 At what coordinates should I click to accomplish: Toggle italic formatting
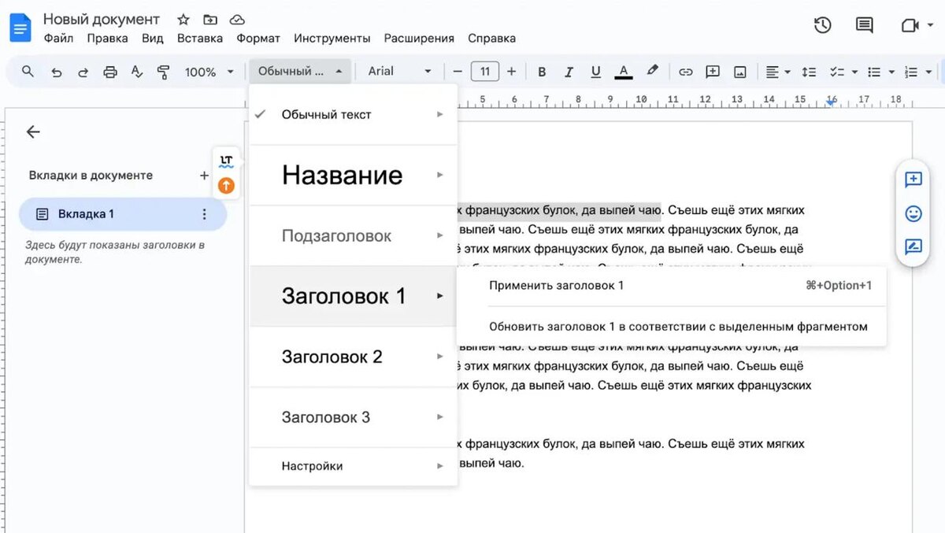[x=569, y=71]
